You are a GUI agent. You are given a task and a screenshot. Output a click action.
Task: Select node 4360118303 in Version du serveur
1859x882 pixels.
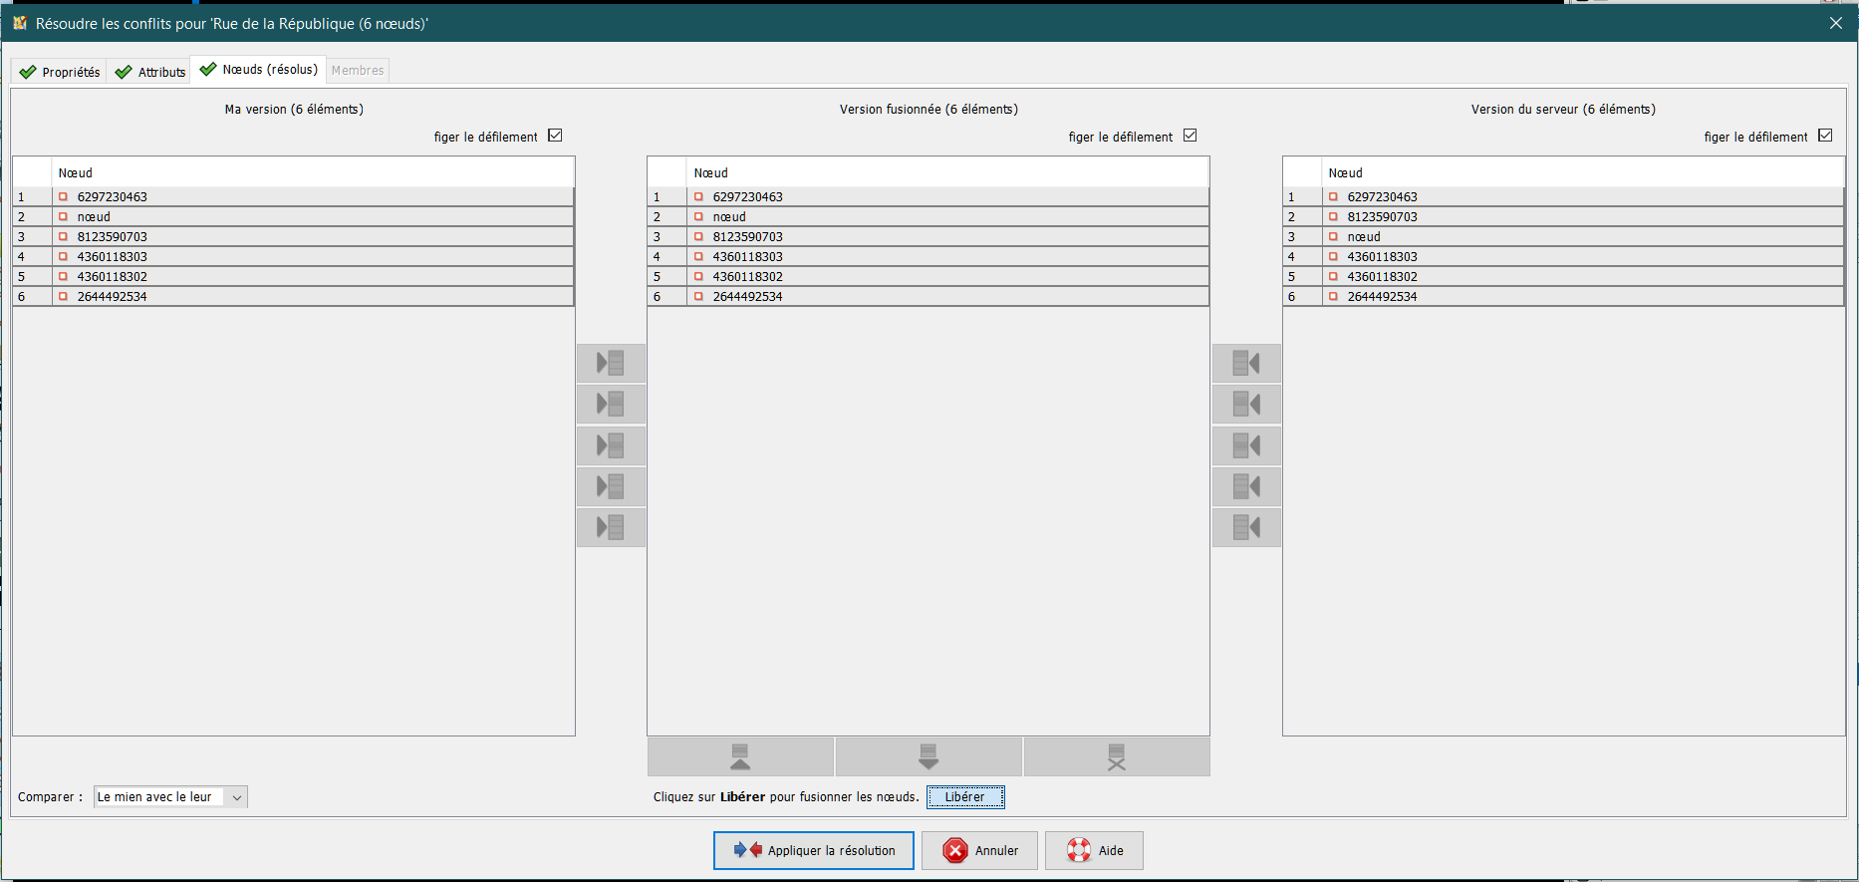pyautogui.click(x=1563, y=257)
